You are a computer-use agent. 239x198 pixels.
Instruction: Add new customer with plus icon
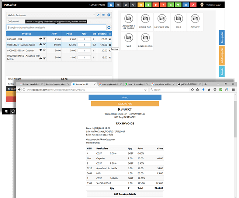109,15
